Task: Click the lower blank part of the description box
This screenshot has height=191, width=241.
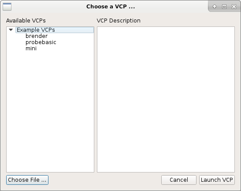Action: [x=166, y=146]
